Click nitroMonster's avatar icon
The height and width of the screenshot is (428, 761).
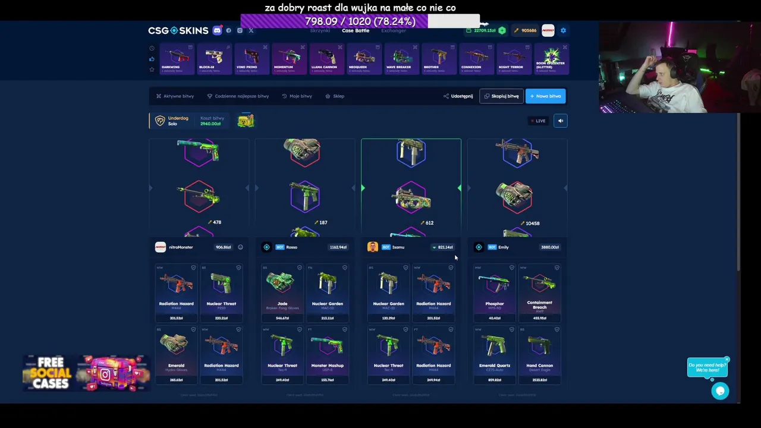pos(160,247)
